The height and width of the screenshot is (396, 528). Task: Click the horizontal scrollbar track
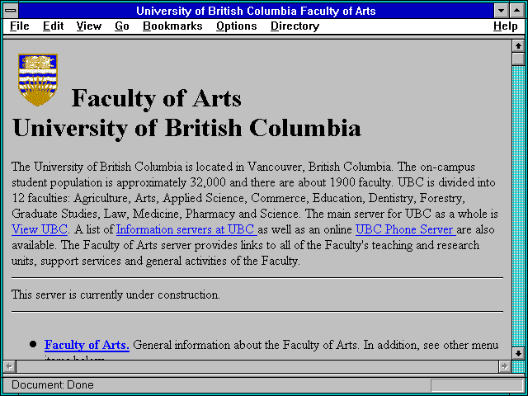click(x=257, y=366)
